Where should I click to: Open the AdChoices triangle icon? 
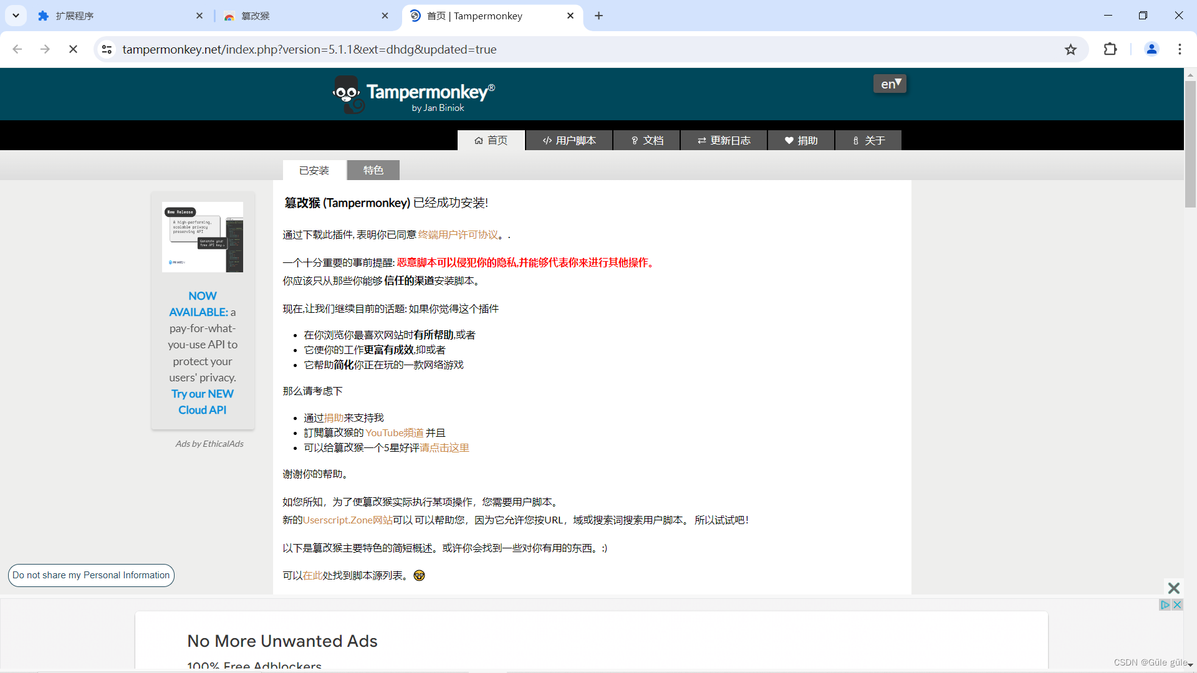click(1165, 604)
